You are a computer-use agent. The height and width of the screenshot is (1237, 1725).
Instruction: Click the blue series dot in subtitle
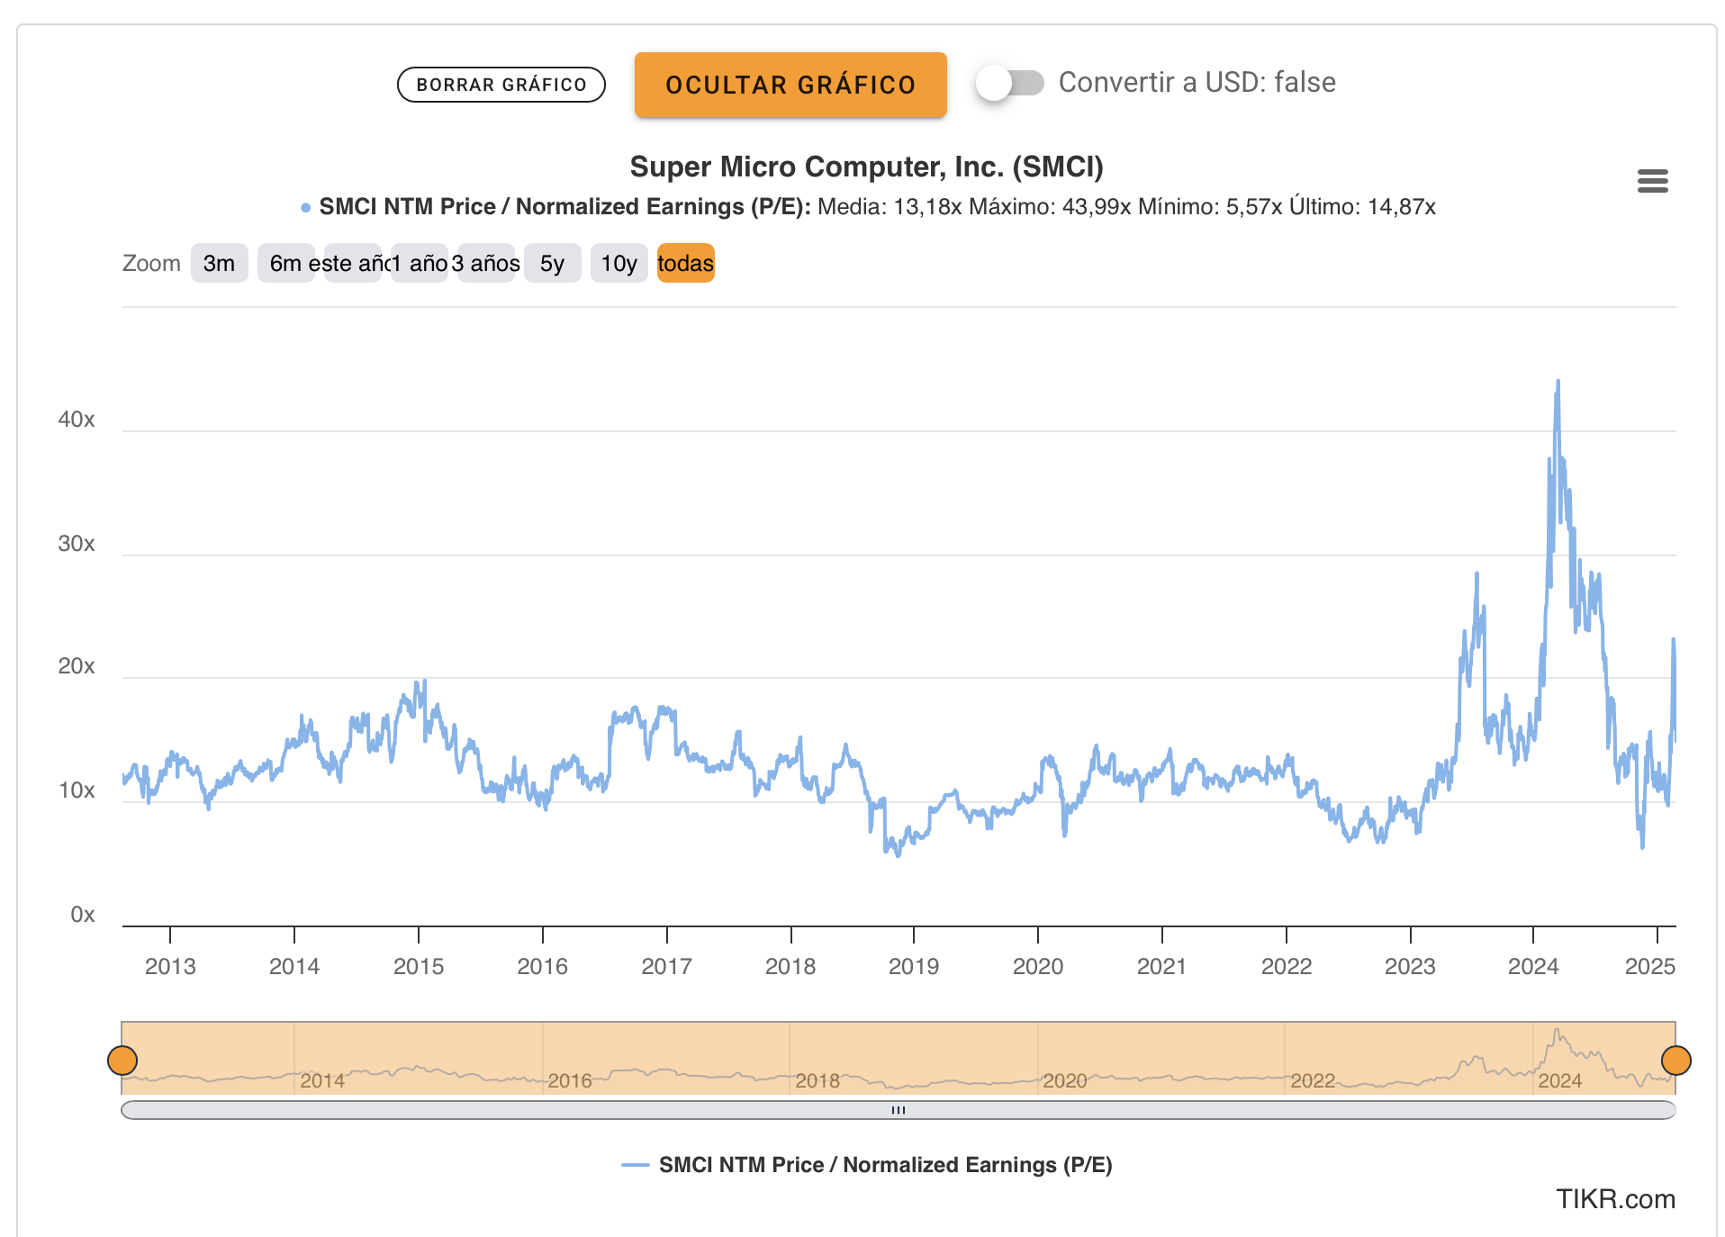point(306,208)
